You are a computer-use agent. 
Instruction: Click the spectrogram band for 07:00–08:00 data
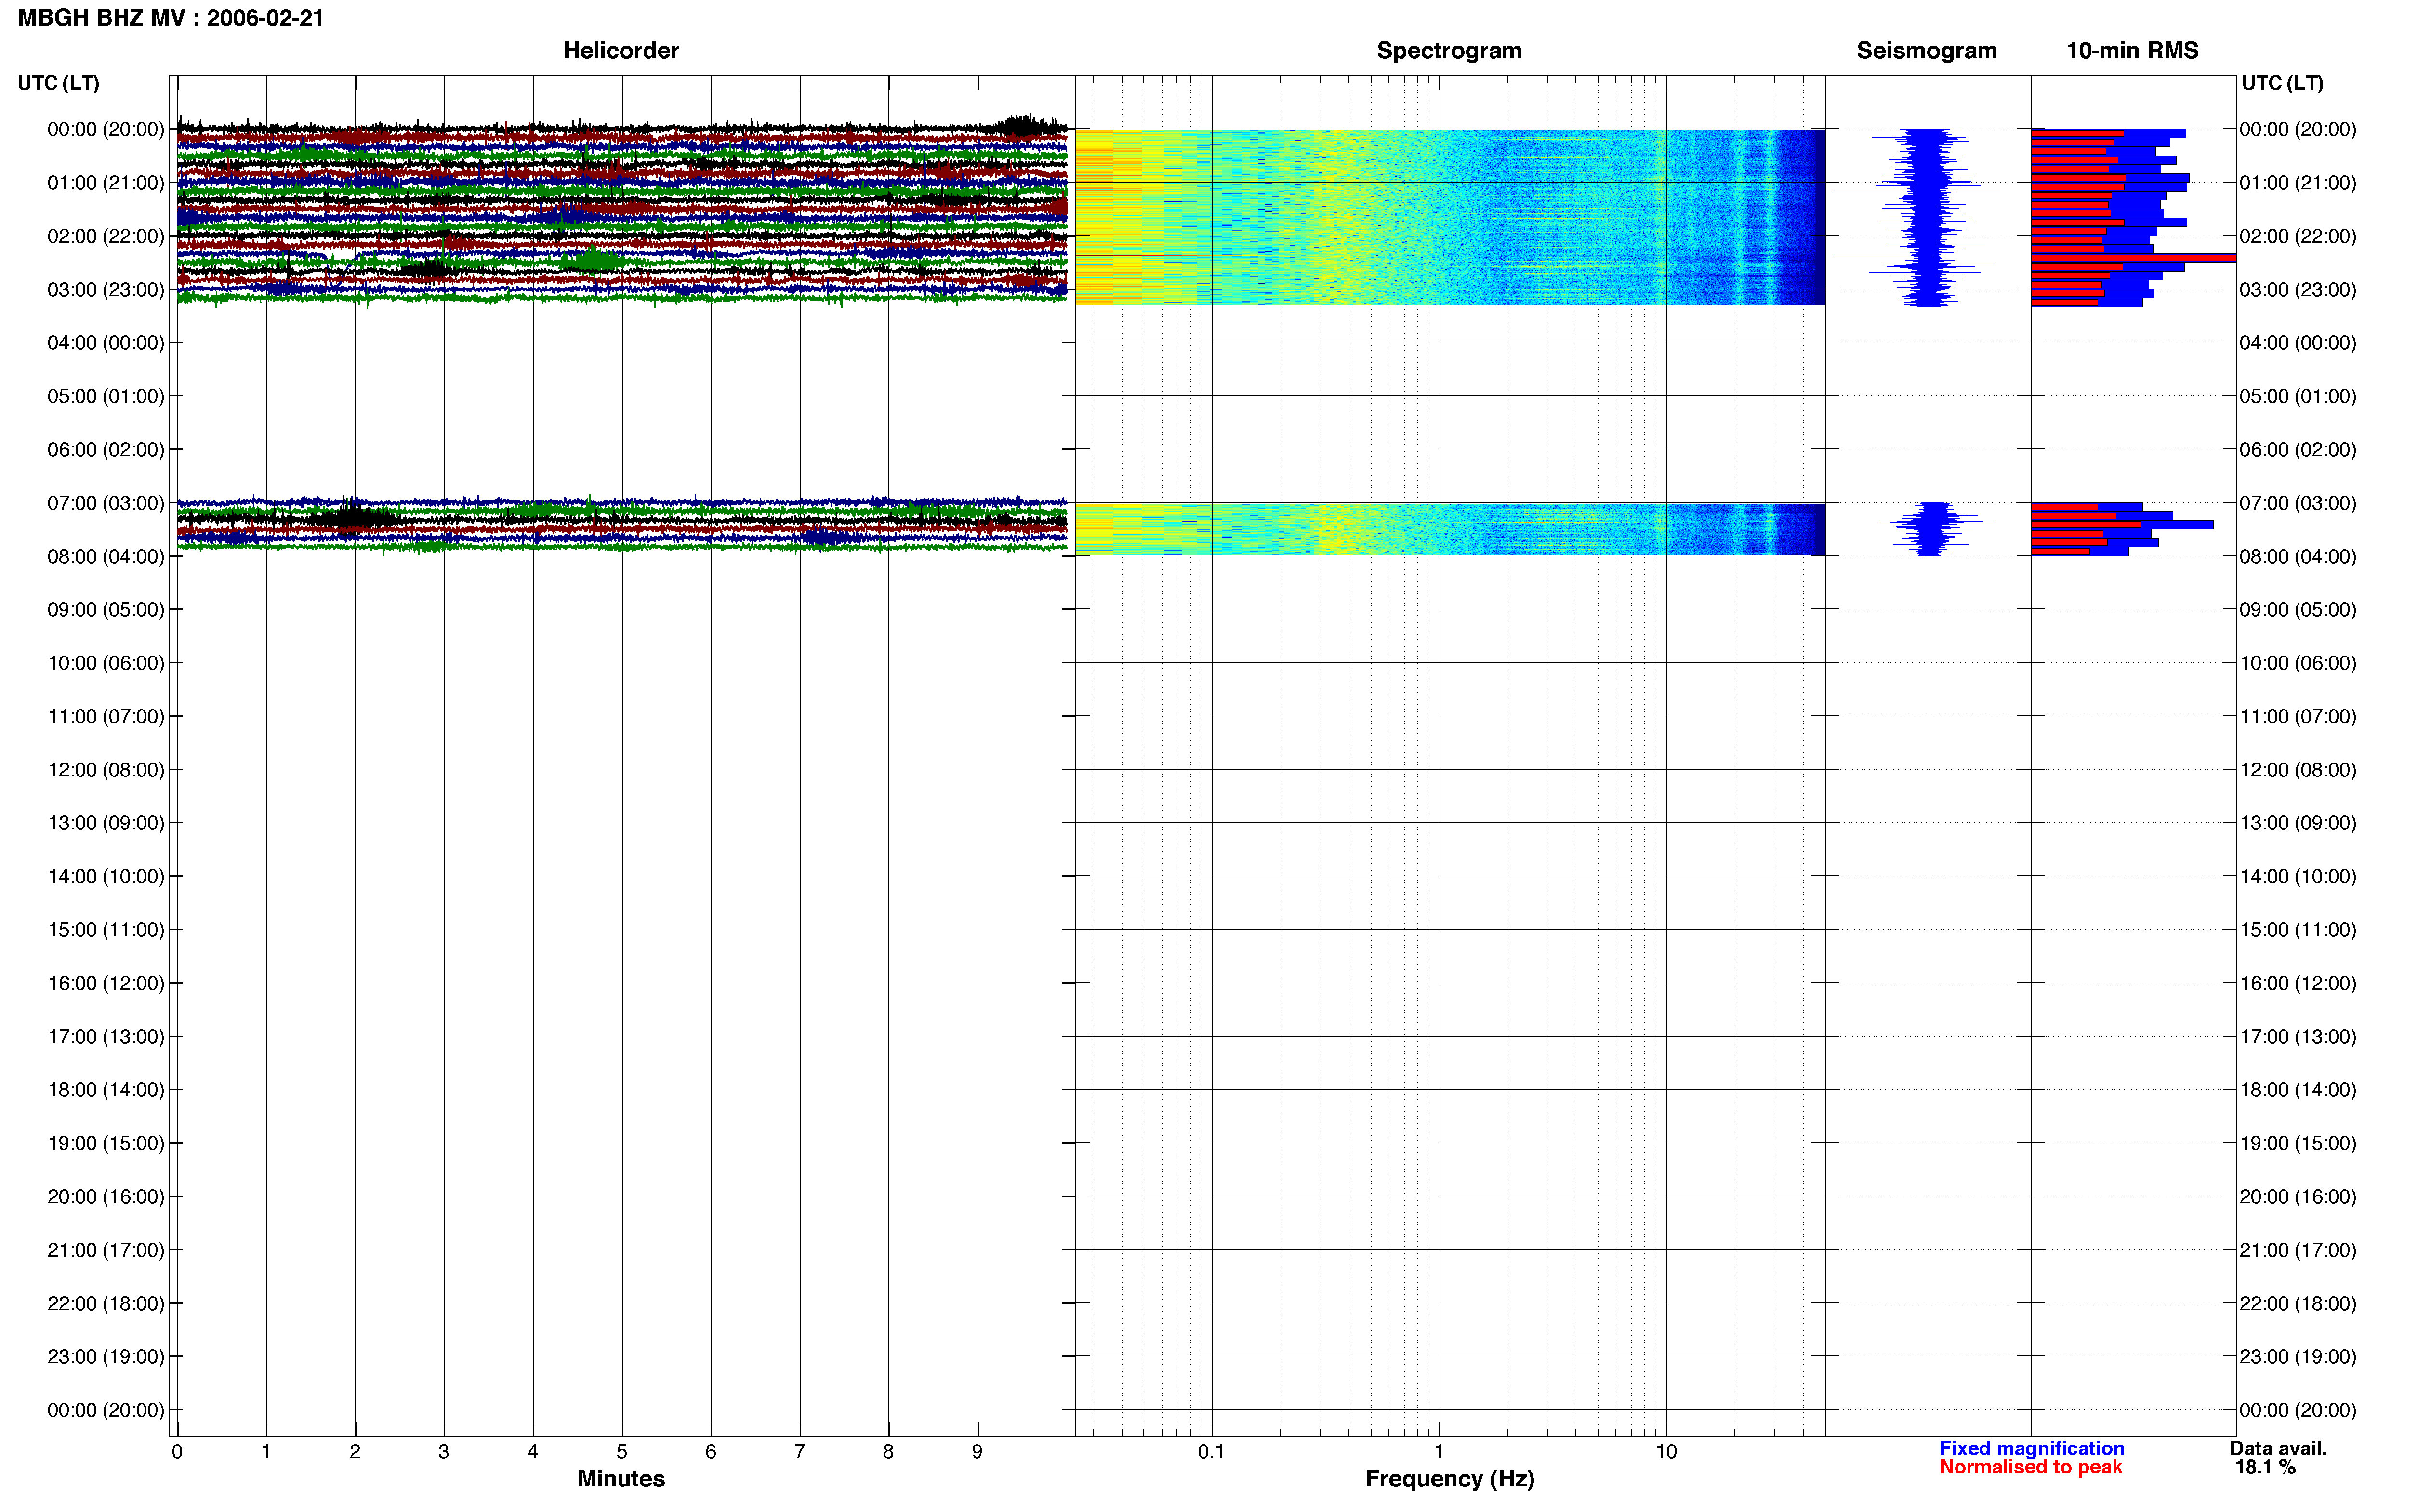coord(1450,529)
